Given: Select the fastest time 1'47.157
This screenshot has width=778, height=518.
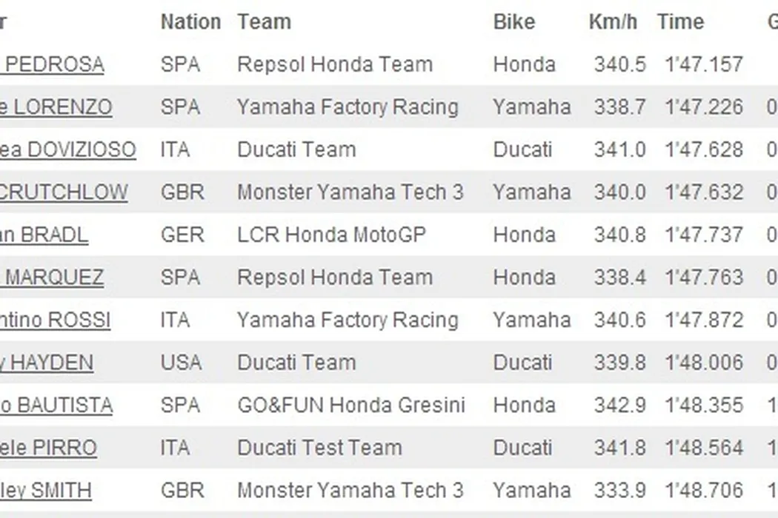Looking at the screenshot, I should pos(703,64).
